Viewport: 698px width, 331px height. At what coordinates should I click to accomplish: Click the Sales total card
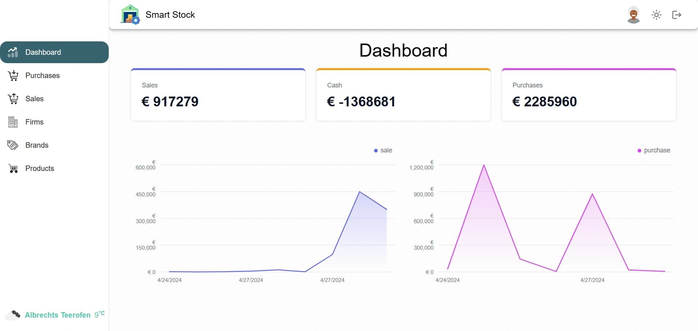tap(218, 95)
